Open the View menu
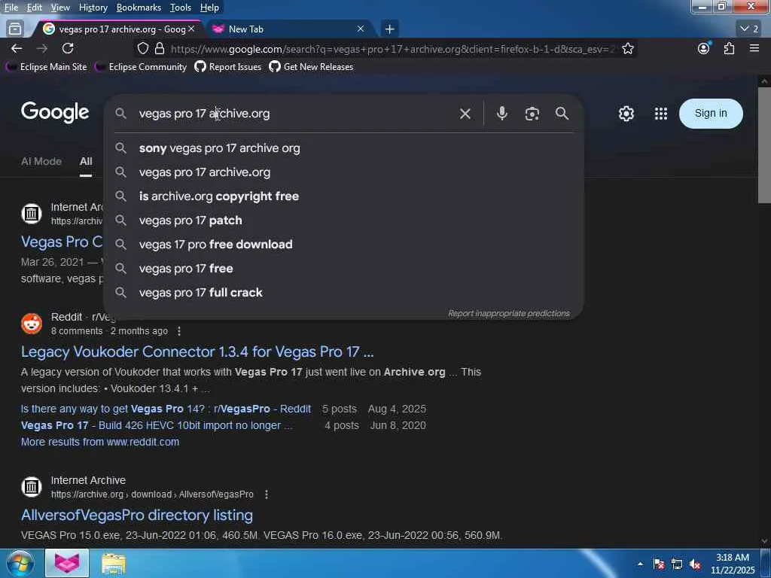 pos(60,8)
